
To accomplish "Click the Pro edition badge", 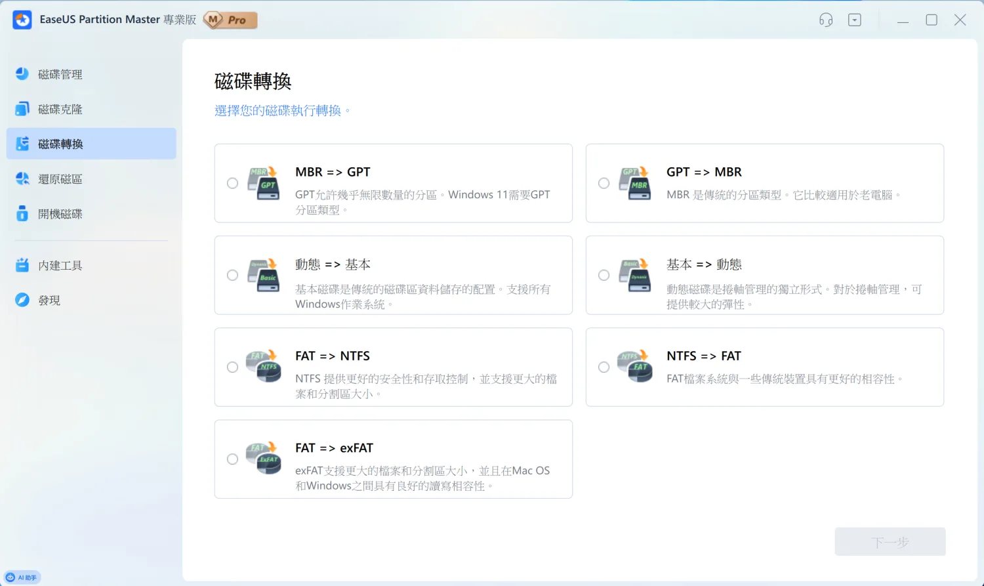I will pyautogui.click(x=230, y=20).
